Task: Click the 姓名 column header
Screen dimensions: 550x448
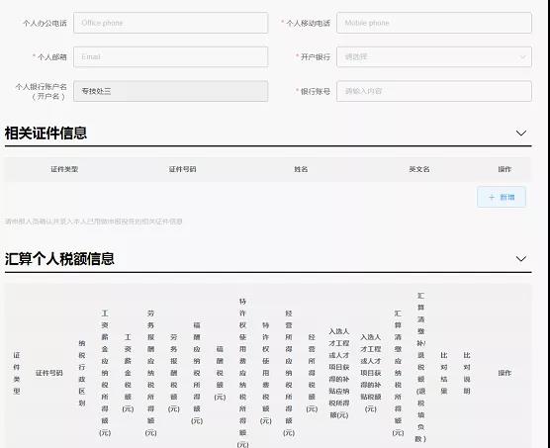Action: [301, 169]
